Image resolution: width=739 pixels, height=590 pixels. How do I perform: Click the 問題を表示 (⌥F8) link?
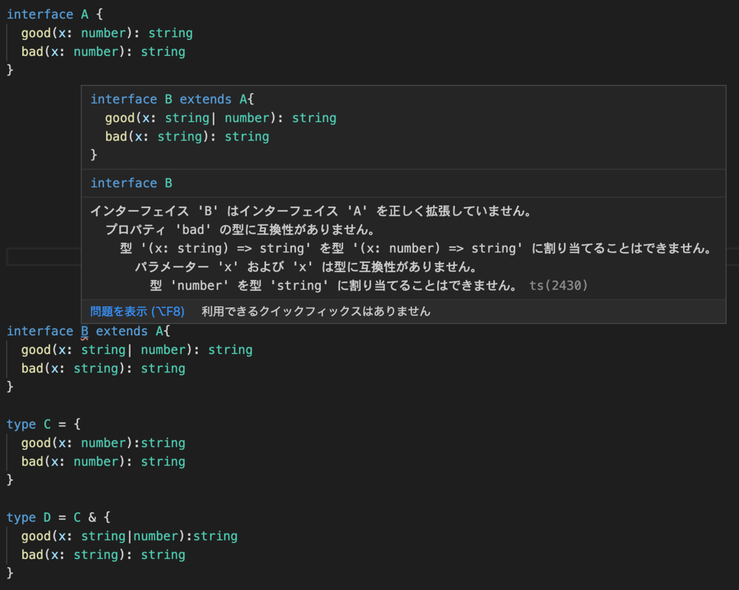pyautogui.click(x=137, y=312)
